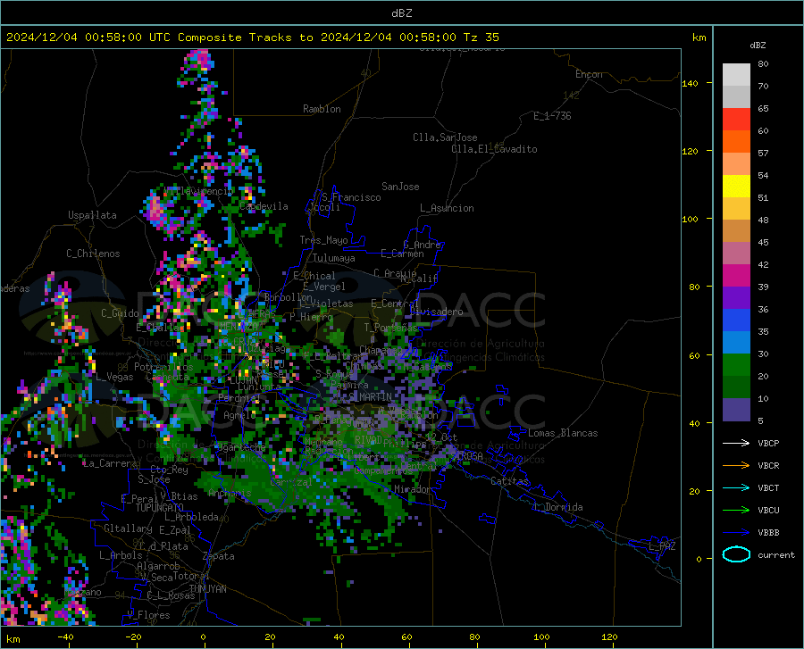The image size is (804, 649).
Task: Click the Clla.SanJose map label
Action: [445, 137]
